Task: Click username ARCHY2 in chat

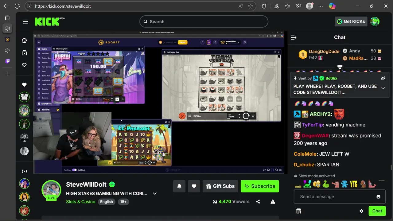Action: (x=320, y=114)
